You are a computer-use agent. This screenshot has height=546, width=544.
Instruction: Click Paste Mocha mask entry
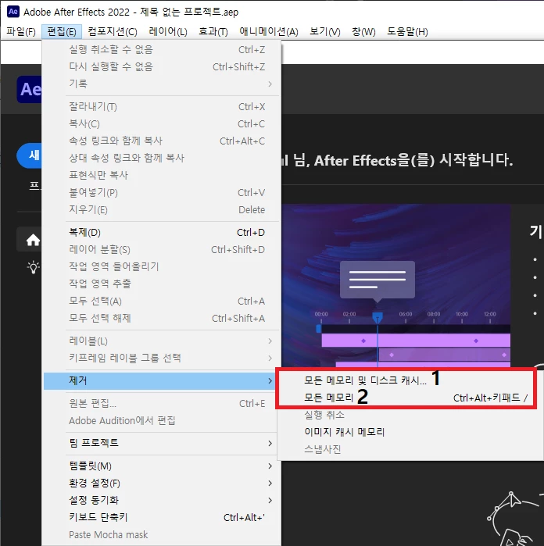point(161,534)
